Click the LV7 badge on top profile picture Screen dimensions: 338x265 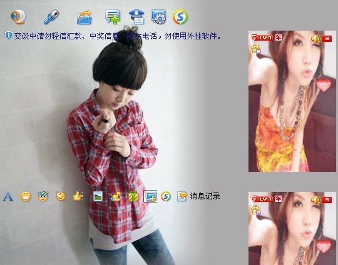click(x=262, y=38)
